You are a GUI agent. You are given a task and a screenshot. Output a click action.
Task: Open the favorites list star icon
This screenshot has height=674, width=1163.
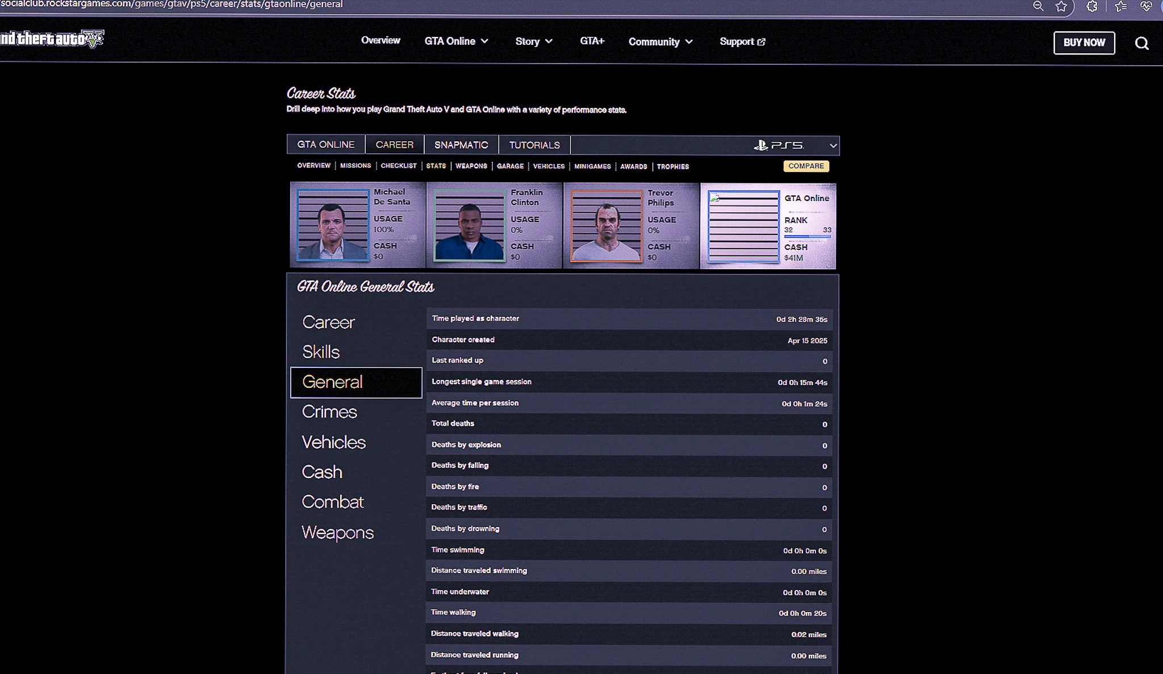tap(1120, 6)
